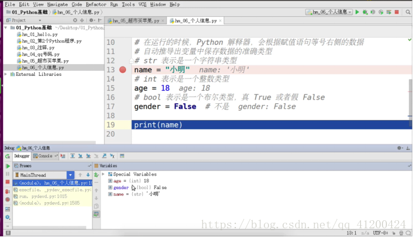Click the Profile icon in top toolbar
Image resolution: width=413 pixels, height=237 pixels.
tap(381, 12)
